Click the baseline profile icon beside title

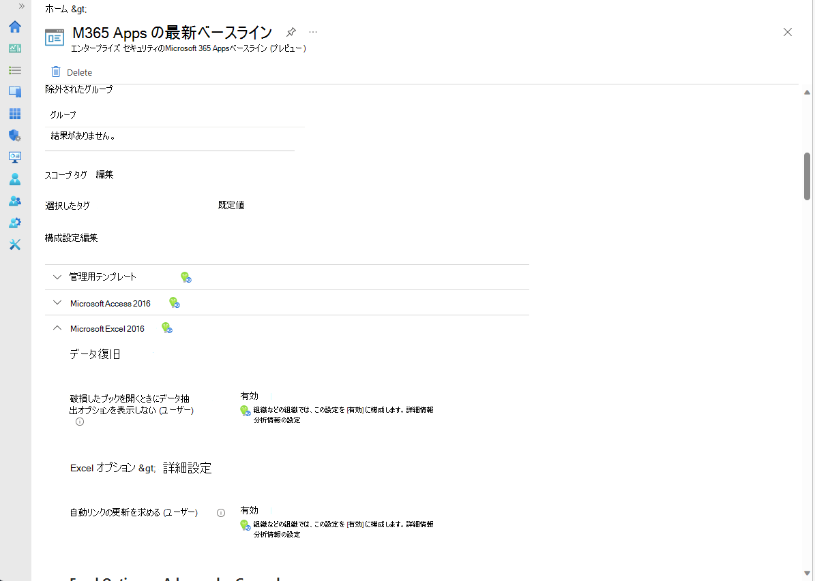55,37
